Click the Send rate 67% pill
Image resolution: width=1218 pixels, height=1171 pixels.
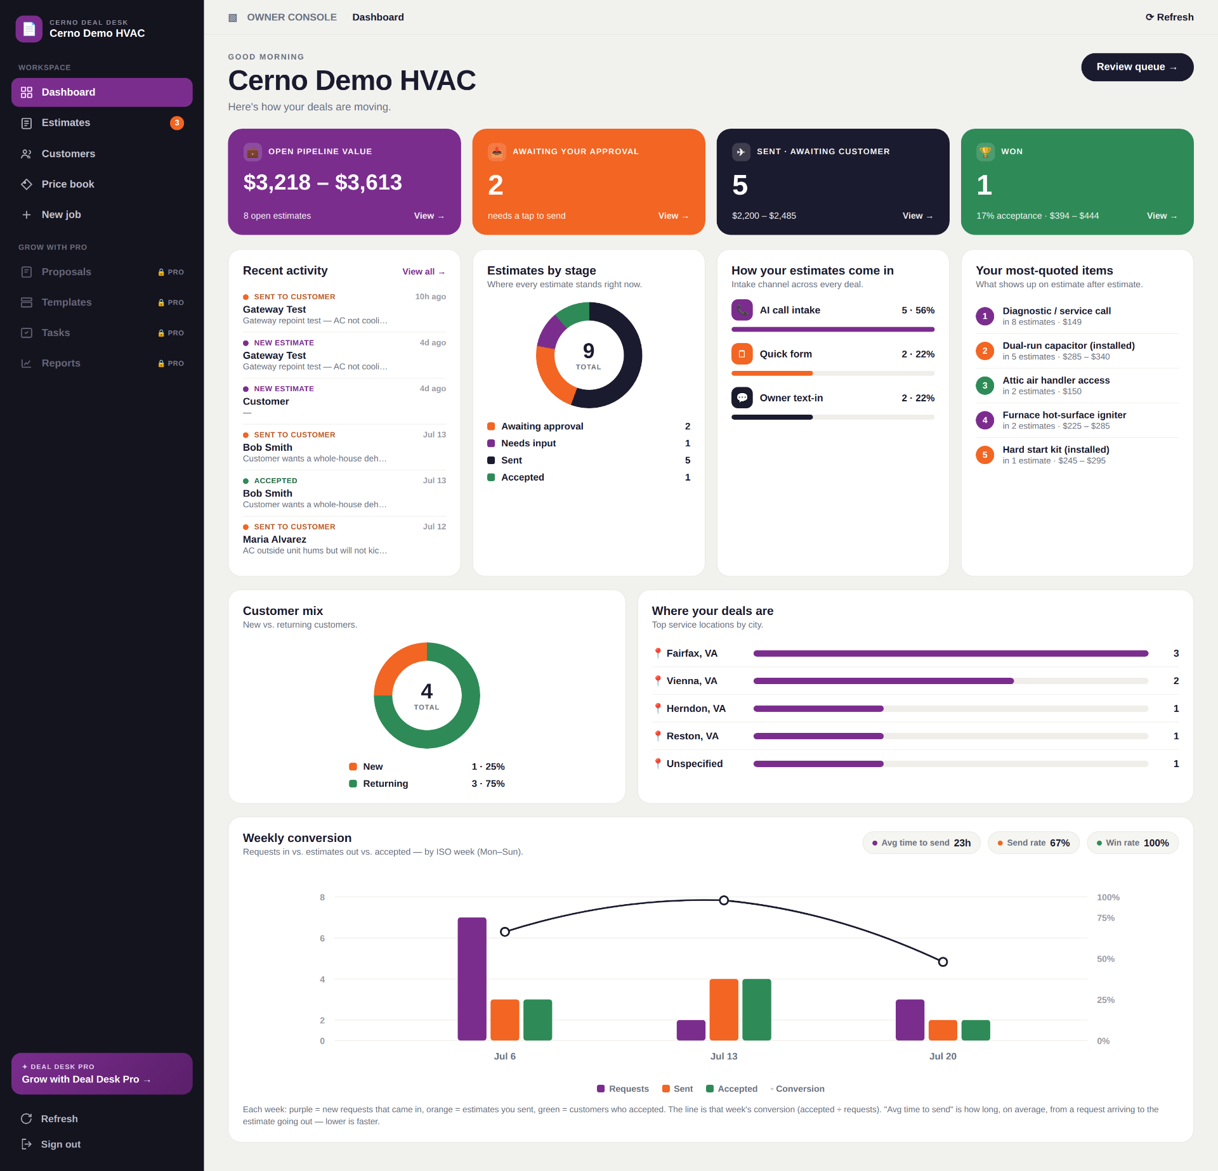click(1033, 843)
